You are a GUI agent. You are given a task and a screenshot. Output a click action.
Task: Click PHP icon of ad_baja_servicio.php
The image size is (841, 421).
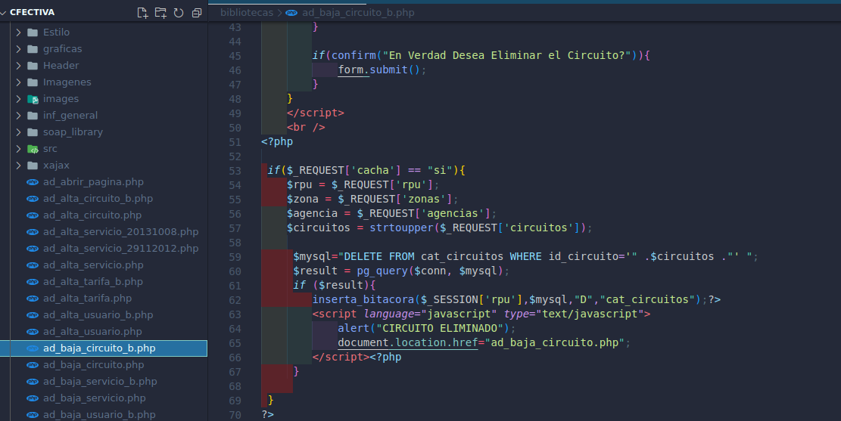(33, 398)
